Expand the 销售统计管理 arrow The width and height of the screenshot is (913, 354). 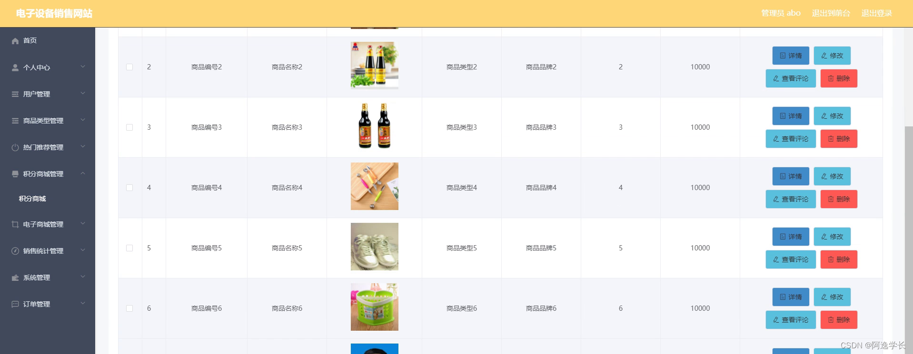[83, 250]
